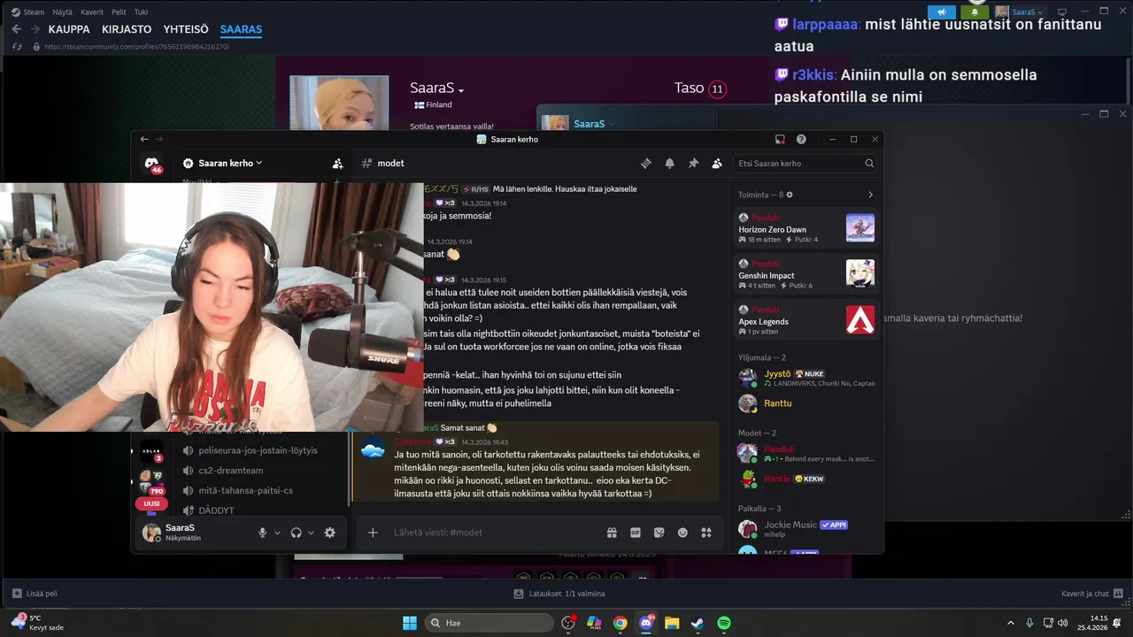Viewport: 1133px width, 637px height.
Task: Join voice channel cs2-dreamteam
Action: pyautogui.click(x=223, y=471)
